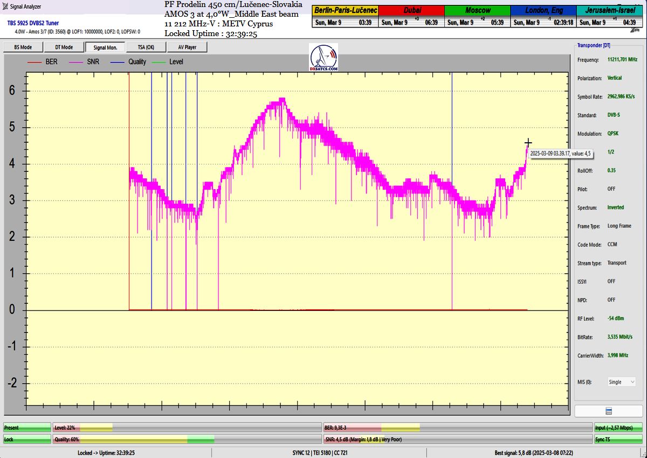Select the Signal Mon. tab
This screenshot has width=647, height=458.
(x=105, y=47)
